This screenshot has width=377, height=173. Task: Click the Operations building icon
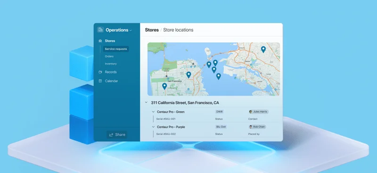tap(100, 30)
